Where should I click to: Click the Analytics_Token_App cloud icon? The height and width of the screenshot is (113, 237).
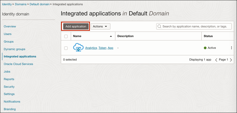(x=78, y=48)
